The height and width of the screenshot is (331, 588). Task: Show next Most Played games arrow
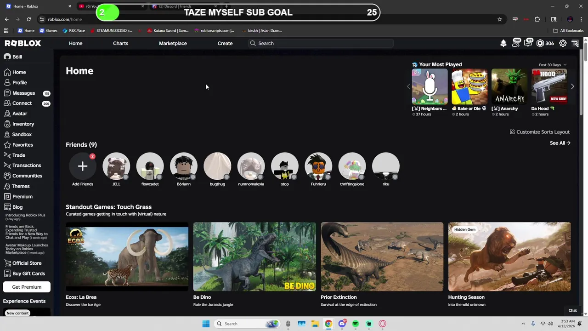pyautogui.click(x=572, y=86)
